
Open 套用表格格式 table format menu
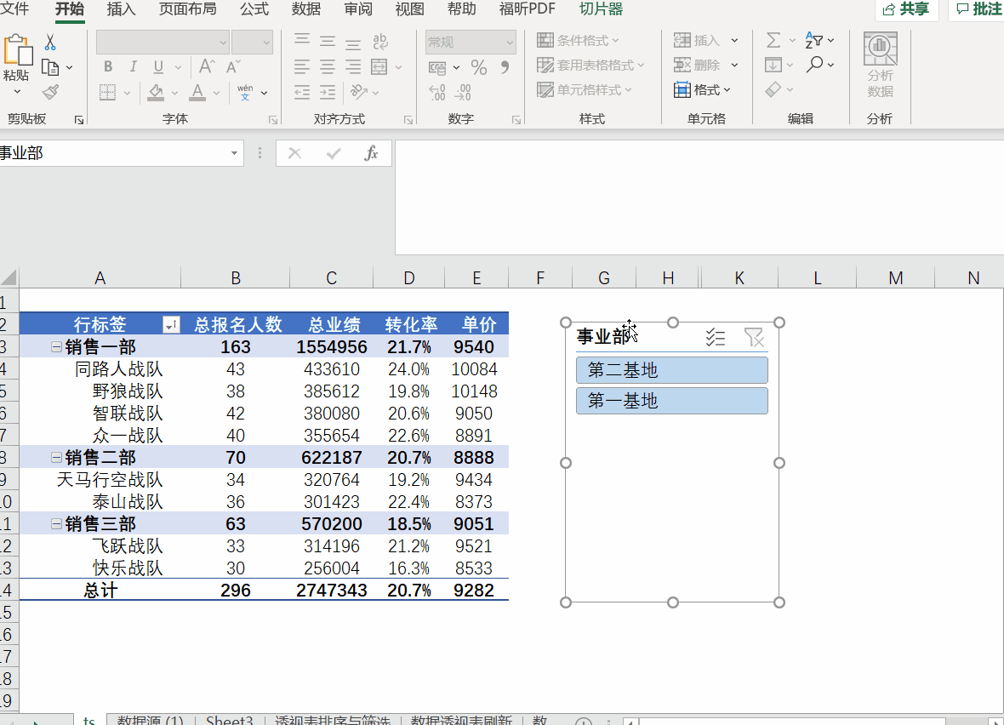(591, 66)
